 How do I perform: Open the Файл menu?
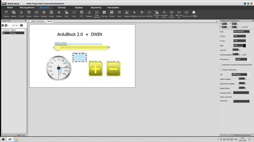click(10, 7)
